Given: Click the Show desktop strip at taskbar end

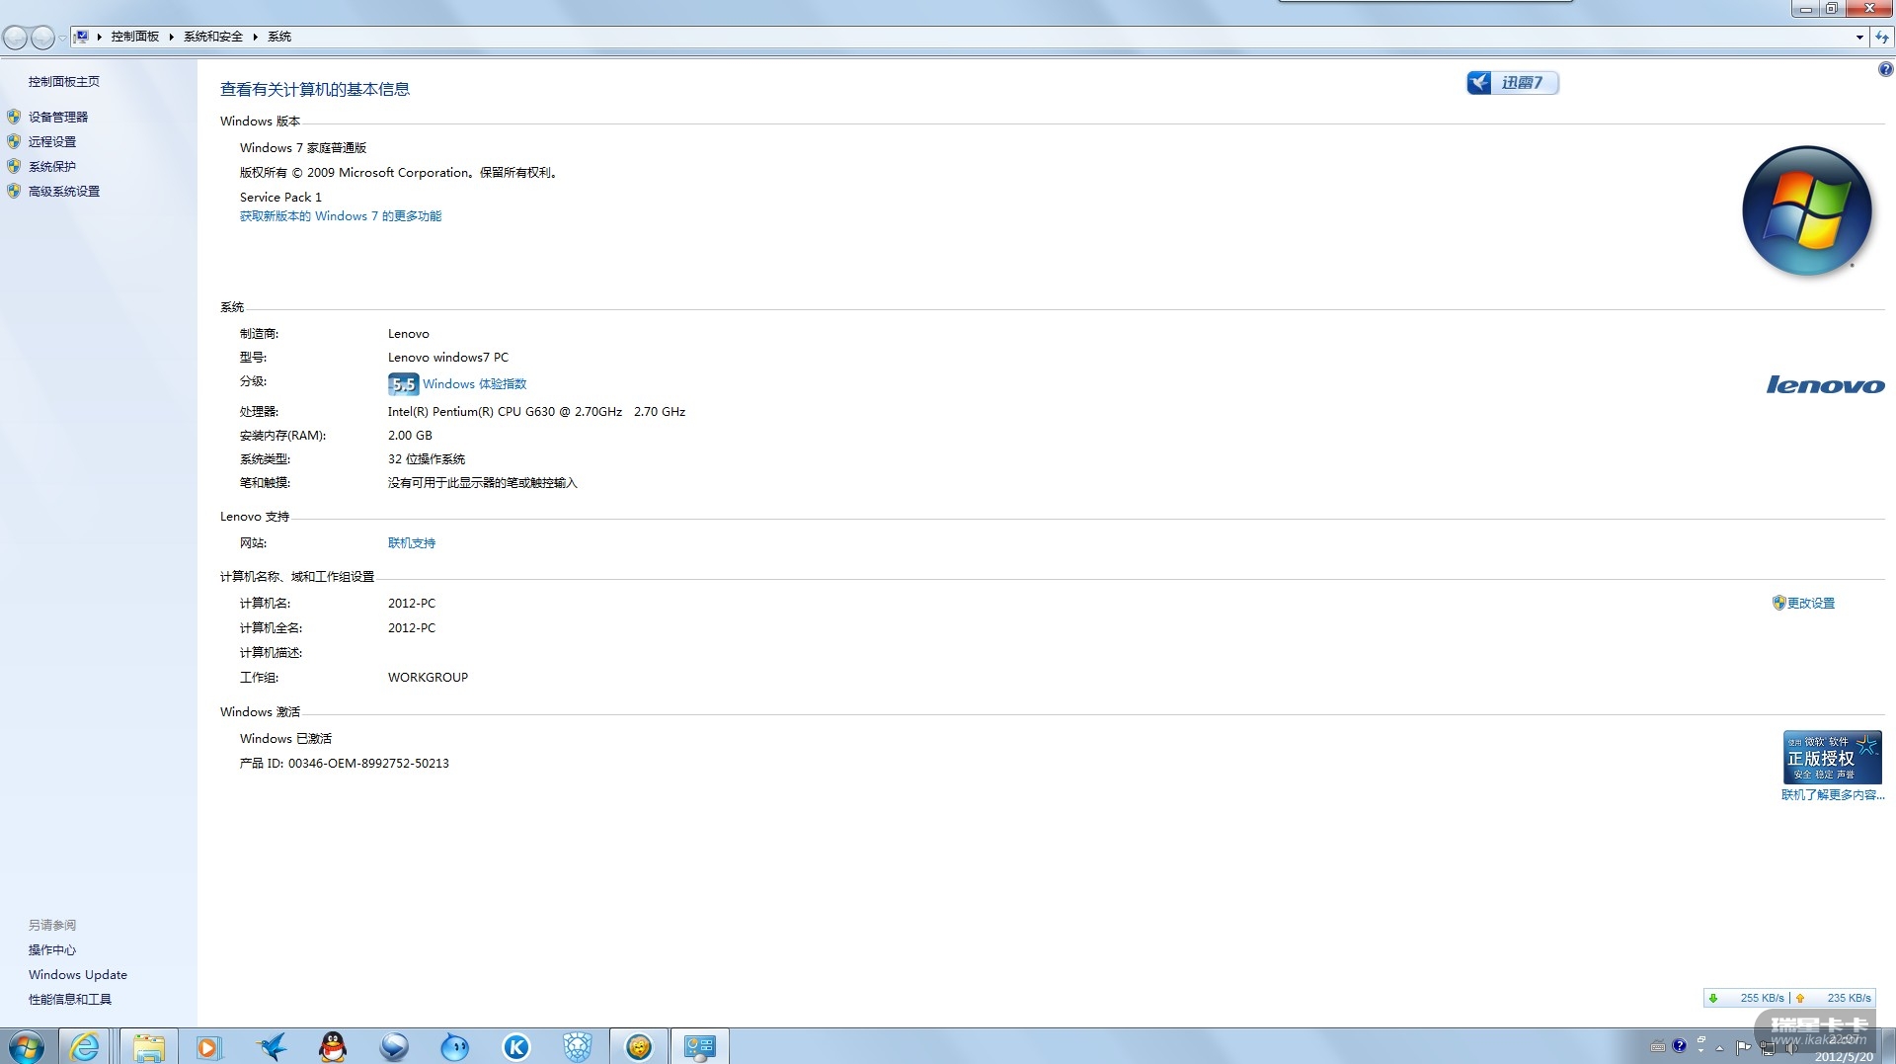Looking at the screenshot, I should 1888,1046.
